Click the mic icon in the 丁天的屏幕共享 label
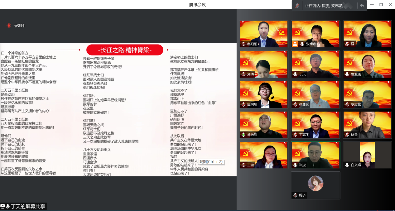 (8, 206)
